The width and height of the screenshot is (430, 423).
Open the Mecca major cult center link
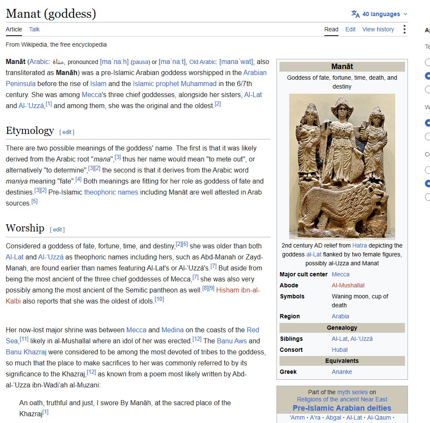341,274
